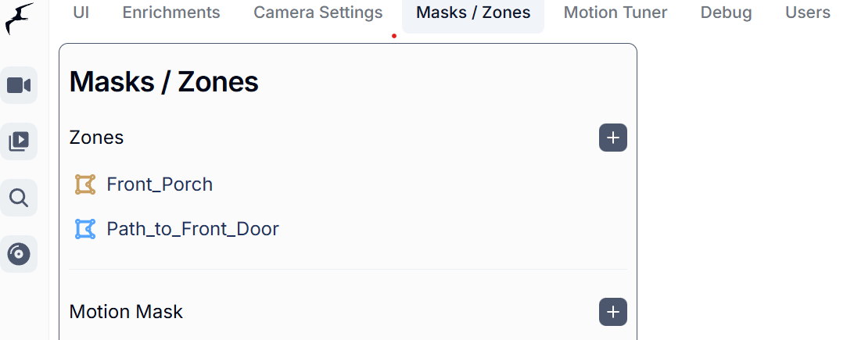
Task: Go to the Camera Settings tab
Action: (x=318, y=13)
